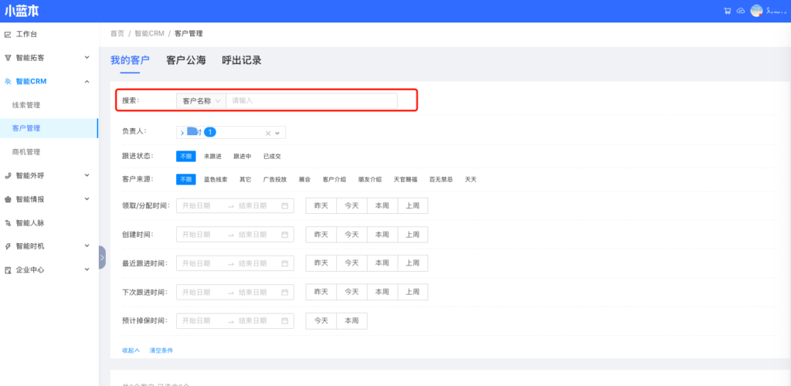Click 清空条件 to reset filters

coord(161,350)
